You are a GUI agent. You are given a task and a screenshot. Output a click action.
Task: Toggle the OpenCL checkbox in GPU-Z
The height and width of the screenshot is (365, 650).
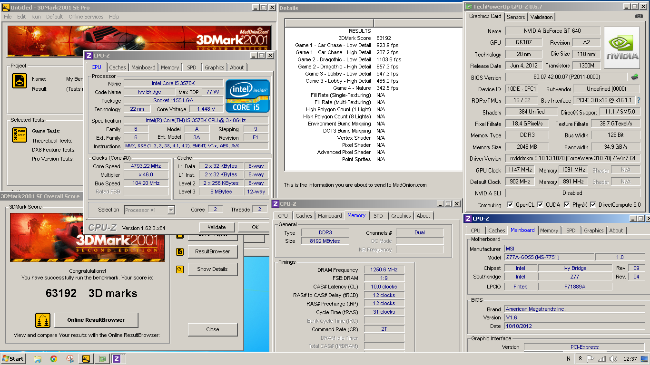510,205
